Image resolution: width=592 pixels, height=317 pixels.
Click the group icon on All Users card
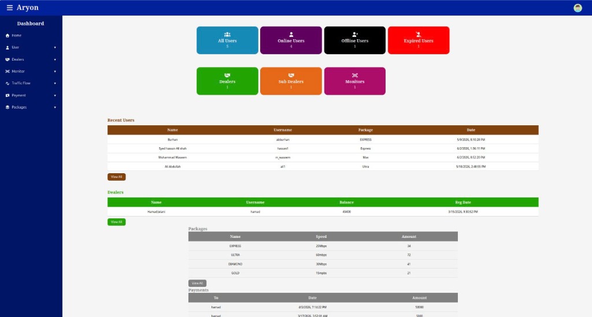point(227,34)
